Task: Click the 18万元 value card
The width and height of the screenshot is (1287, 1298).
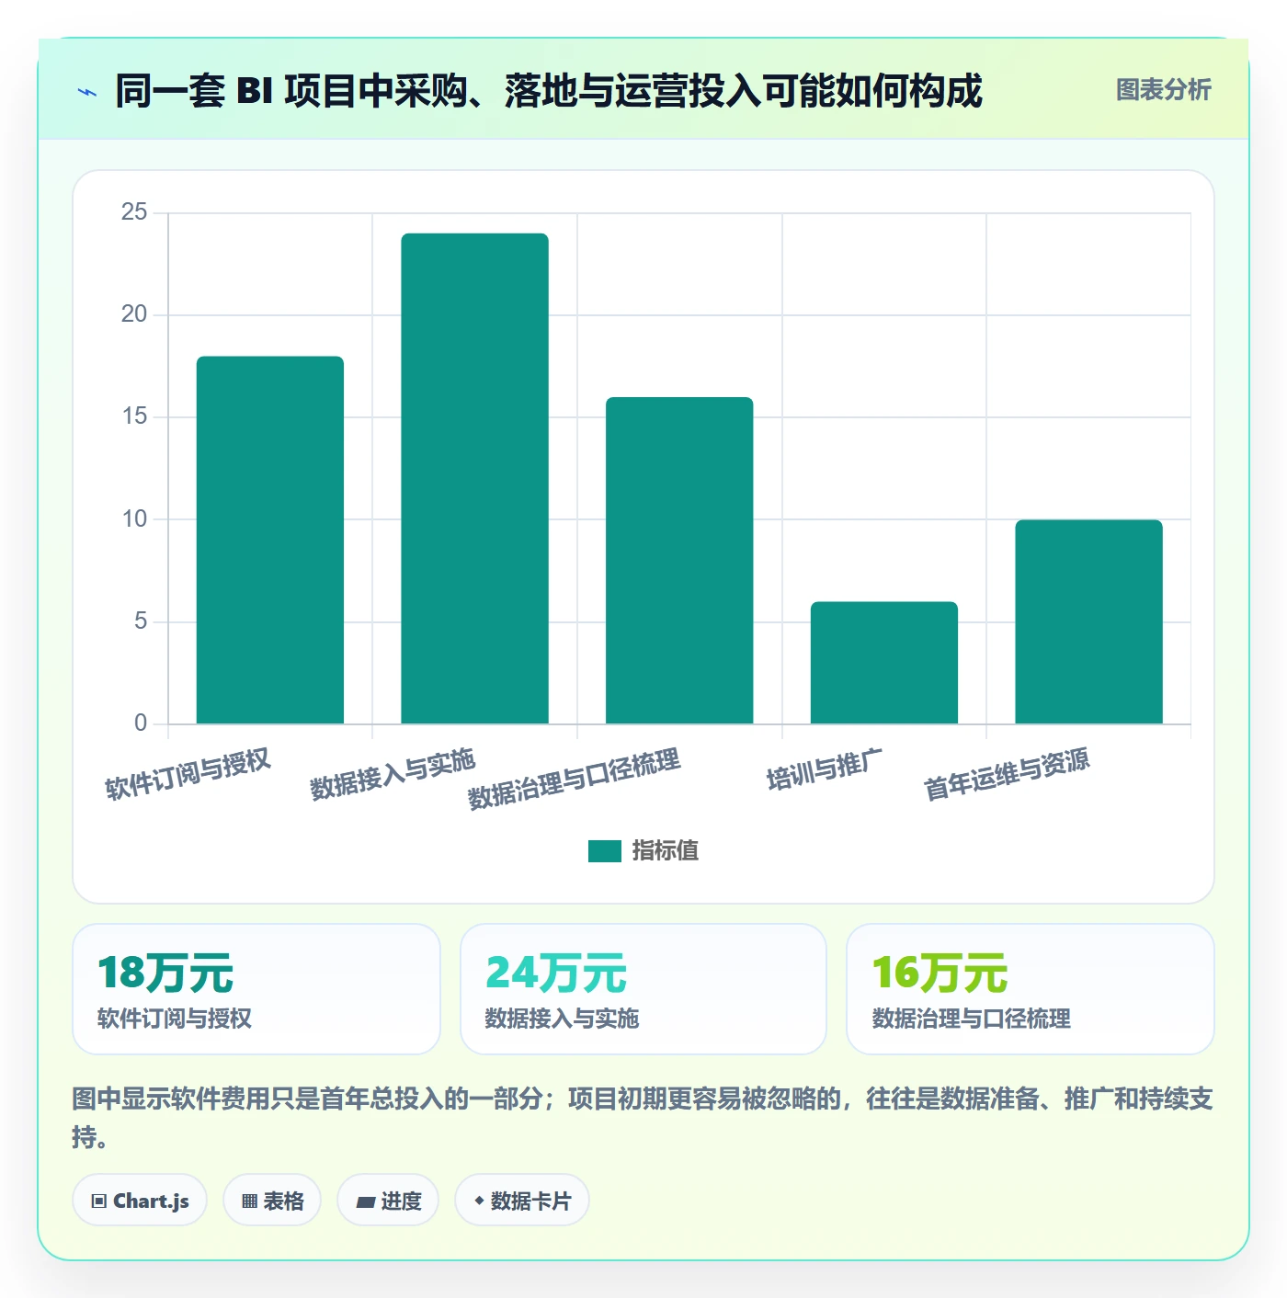Action: 256,989
